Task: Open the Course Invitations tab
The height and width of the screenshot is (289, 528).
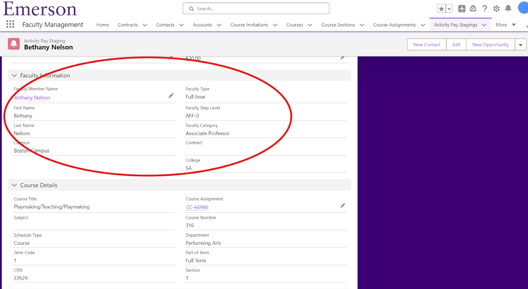Action: tap(249, 25)
